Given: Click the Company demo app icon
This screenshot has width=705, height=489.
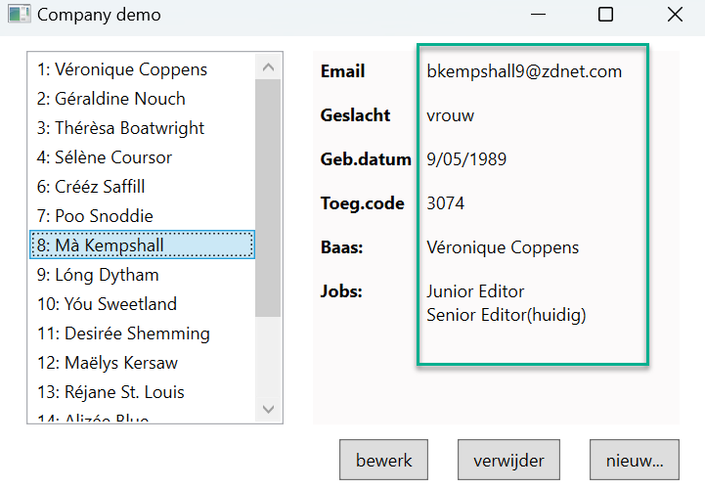Looking at the screenshot, I should [x=17, y=16].
